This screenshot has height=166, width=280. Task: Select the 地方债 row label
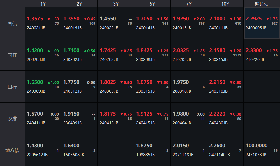pos(12,150)
